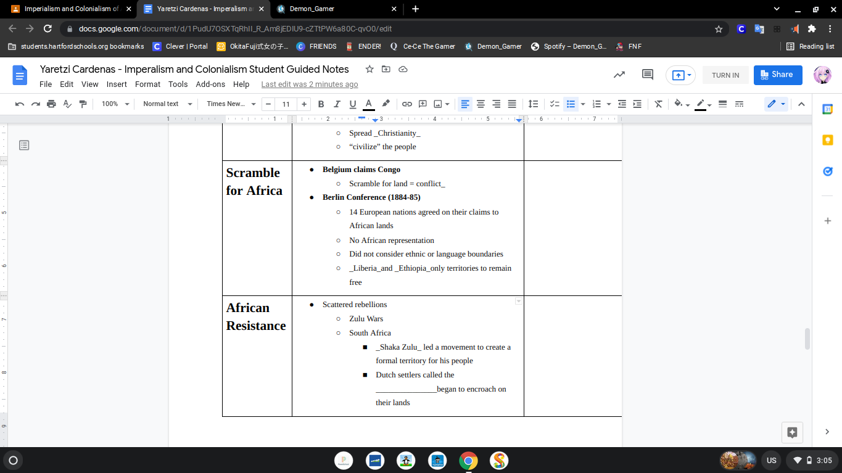The width and height of the screenshot is (842, 473).
Task: Open the 100% zoom dropdown
Action: coord(115,104)
